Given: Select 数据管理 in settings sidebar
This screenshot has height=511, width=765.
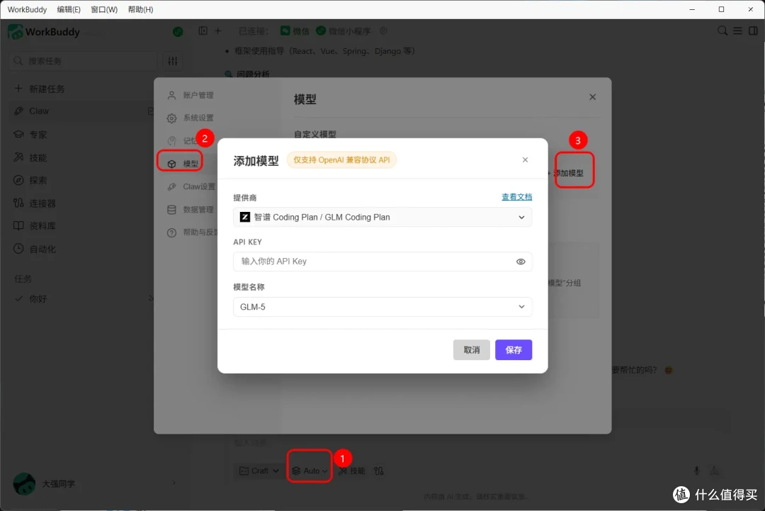Looking at the screenshot, I should click(x=191, y=210).
